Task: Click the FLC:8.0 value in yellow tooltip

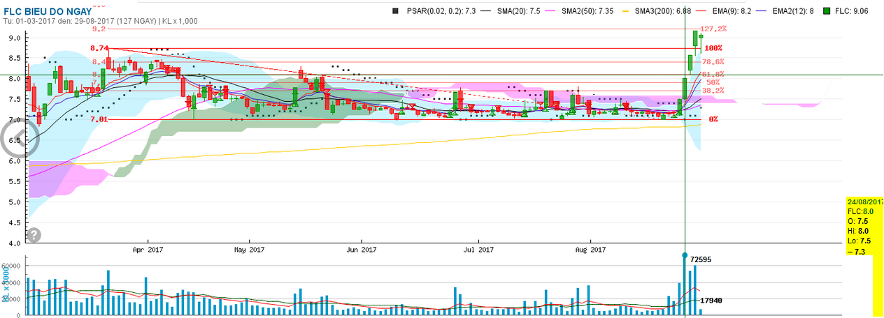Action: pyautogui.click(x=860, y=210)
